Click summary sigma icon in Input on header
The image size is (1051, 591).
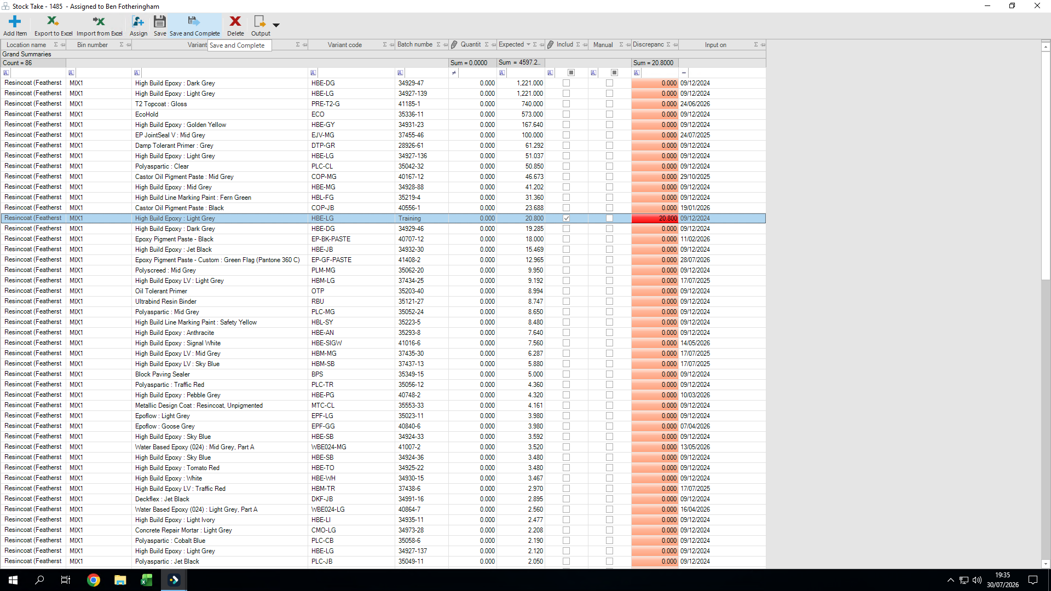pyautogui.click(x=756, y=45)
